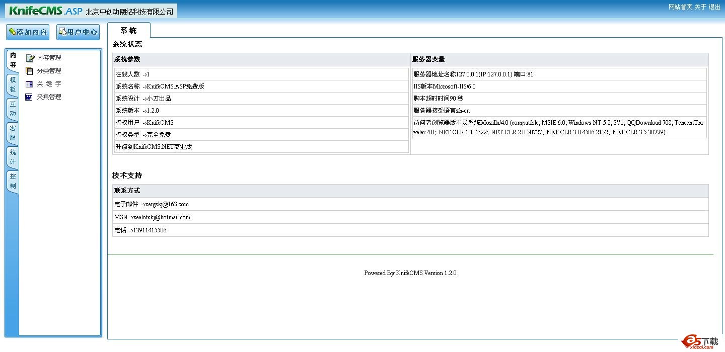Click Powered By KnifeCMS Version 1.2.0 footer
725x352 pixels.
coord(410,273)
